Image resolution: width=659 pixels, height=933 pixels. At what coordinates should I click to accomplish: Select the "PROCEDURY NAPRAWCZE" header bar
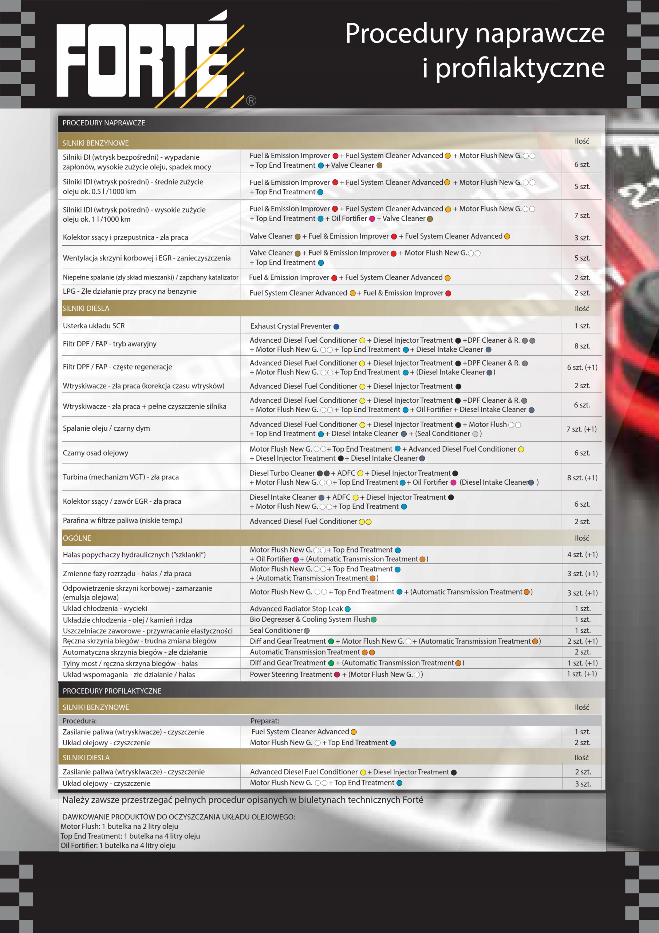click(x=331, y=123)
